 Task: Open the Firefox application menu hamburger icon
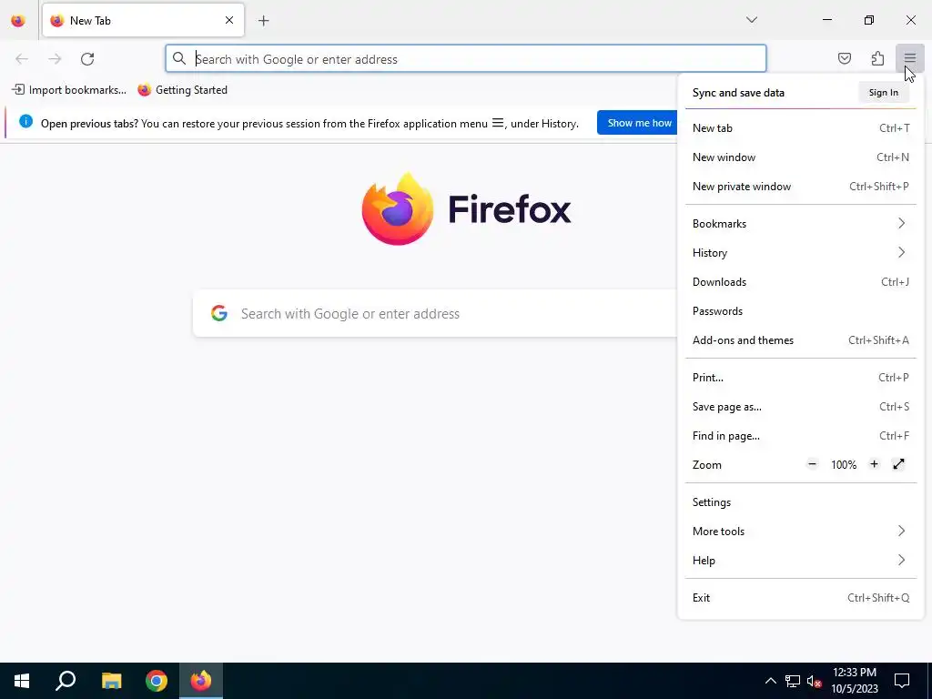909,58
